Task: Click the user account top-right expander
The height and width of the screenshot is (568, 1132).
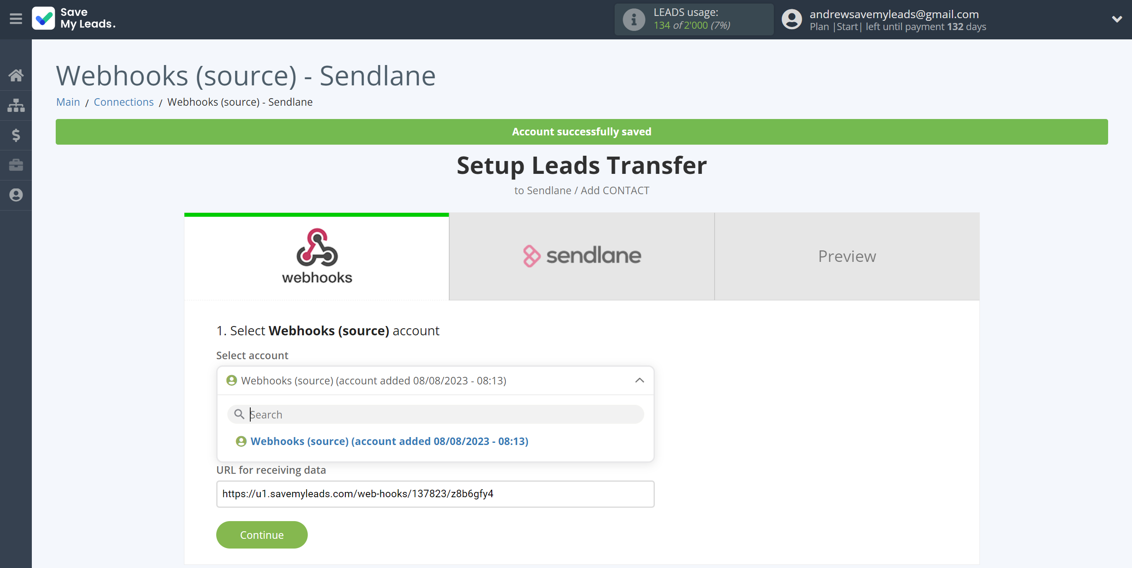Action: [x=1117, y=19]
